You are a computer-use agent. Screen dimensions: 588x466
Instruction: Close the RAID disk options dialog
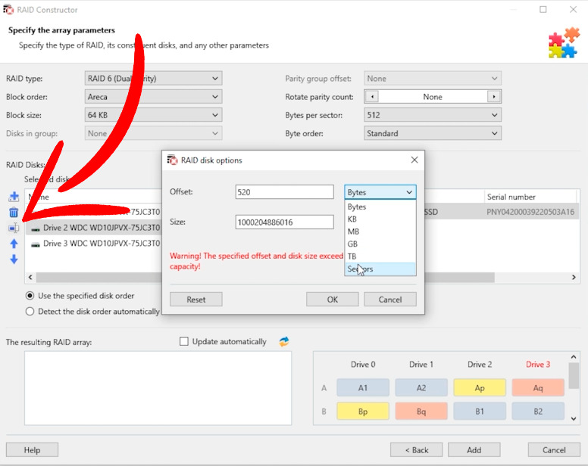tap(414, 160)
